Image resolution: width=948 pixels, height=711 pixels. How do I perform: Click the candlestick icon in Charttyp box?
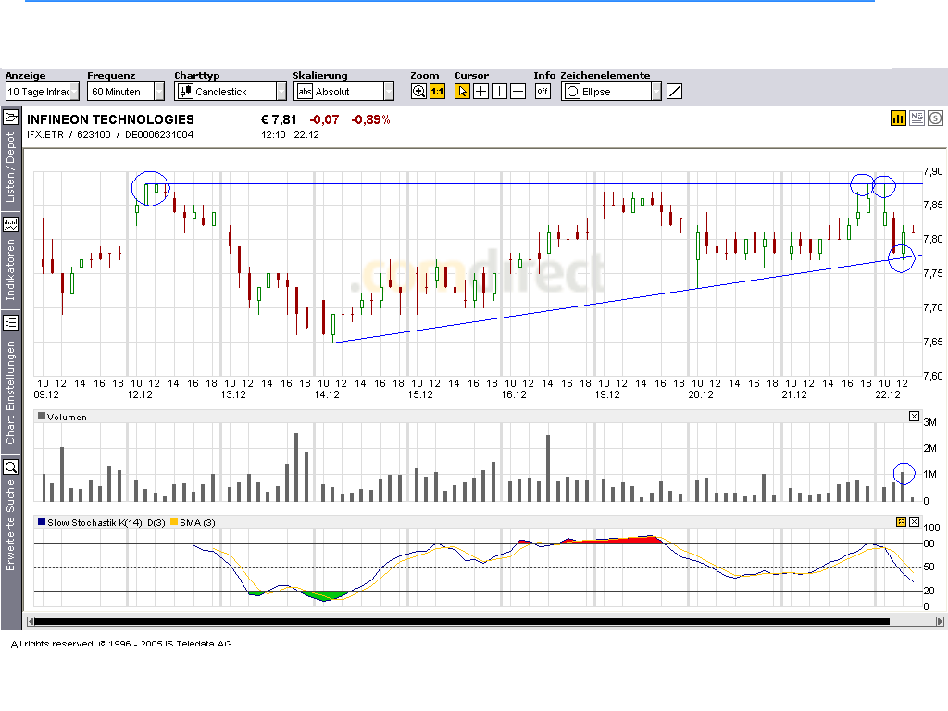coord(185,92)
